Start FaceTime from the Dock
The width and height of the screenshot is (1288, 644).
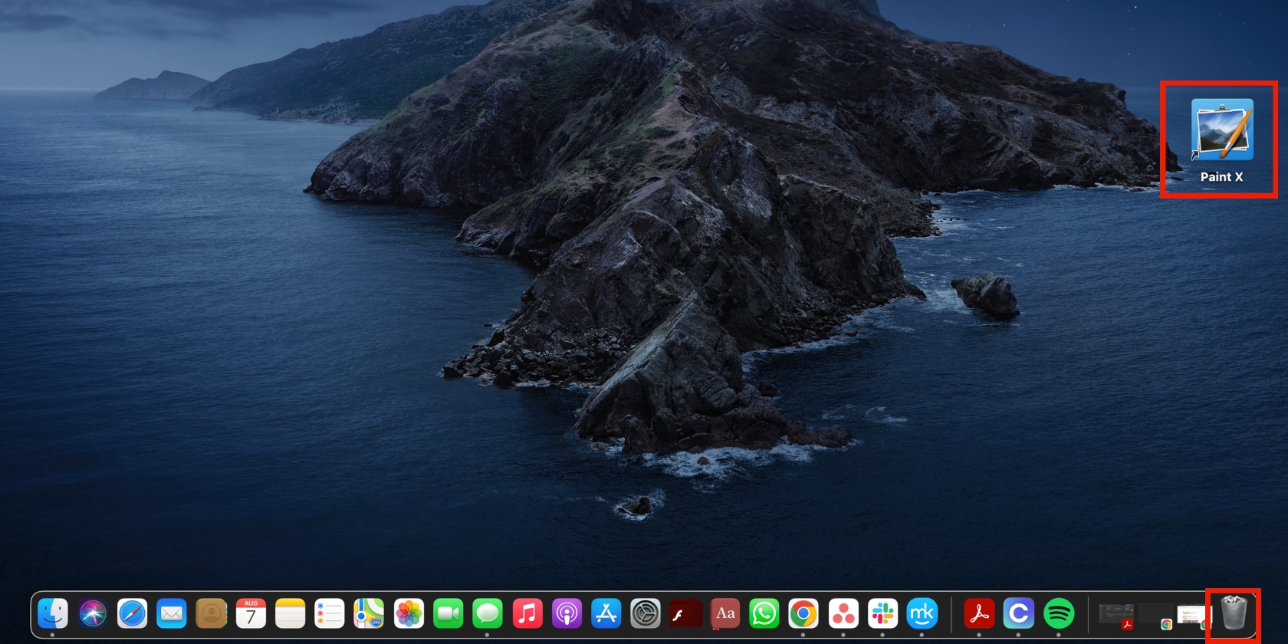click(448, 613)
